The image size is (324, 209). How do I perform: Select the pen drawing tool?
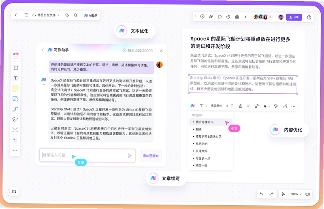tap(15, 119)
